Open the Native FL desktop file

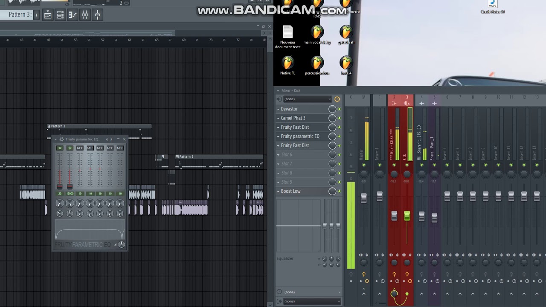(x=288, y=66)
